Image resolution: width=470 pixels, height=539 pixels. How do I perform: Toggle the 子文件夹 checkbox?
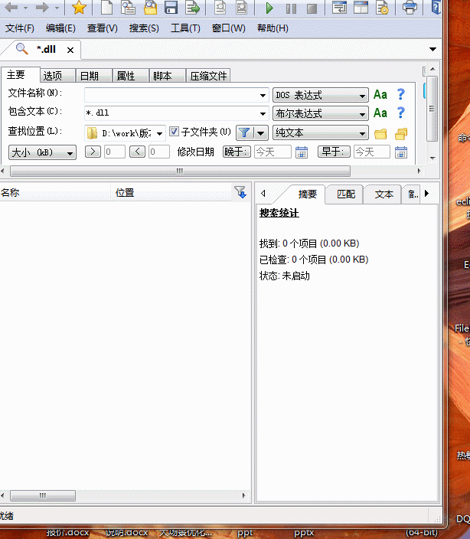(175, 132)
